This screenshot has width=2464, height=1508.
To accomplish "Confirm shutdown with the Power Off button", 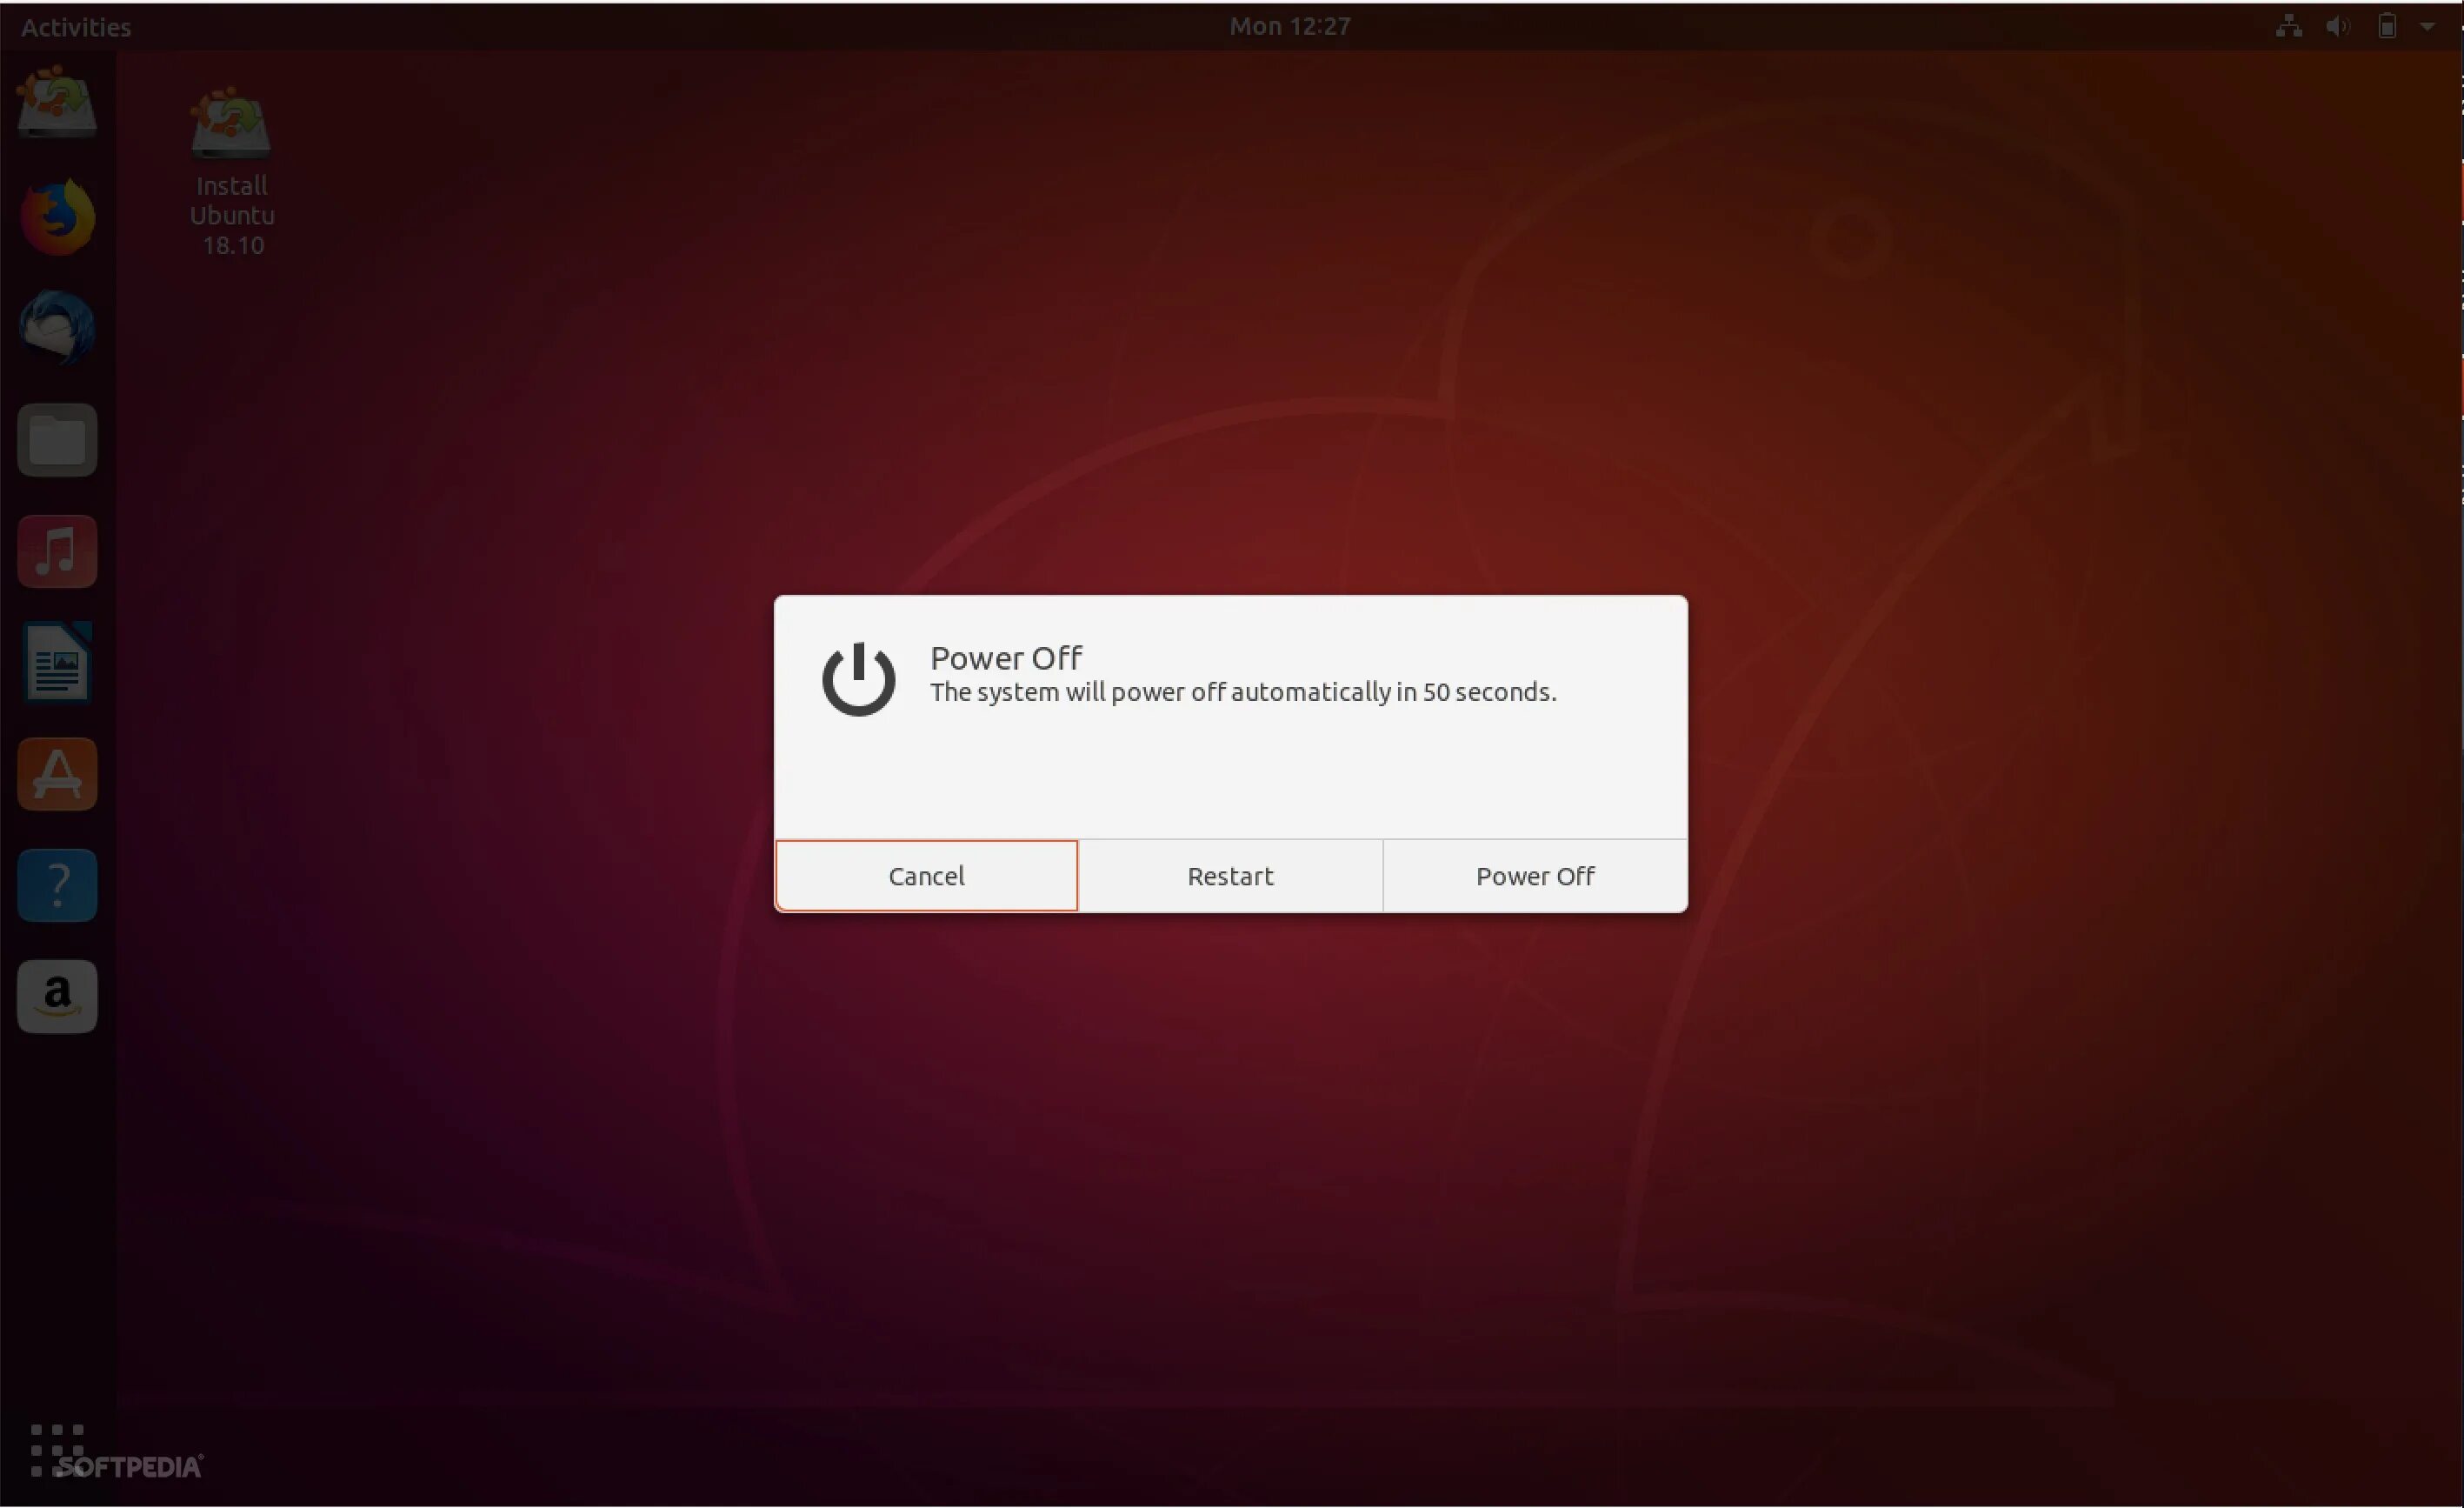I will pyautogui.click(x=1534, y=876).
